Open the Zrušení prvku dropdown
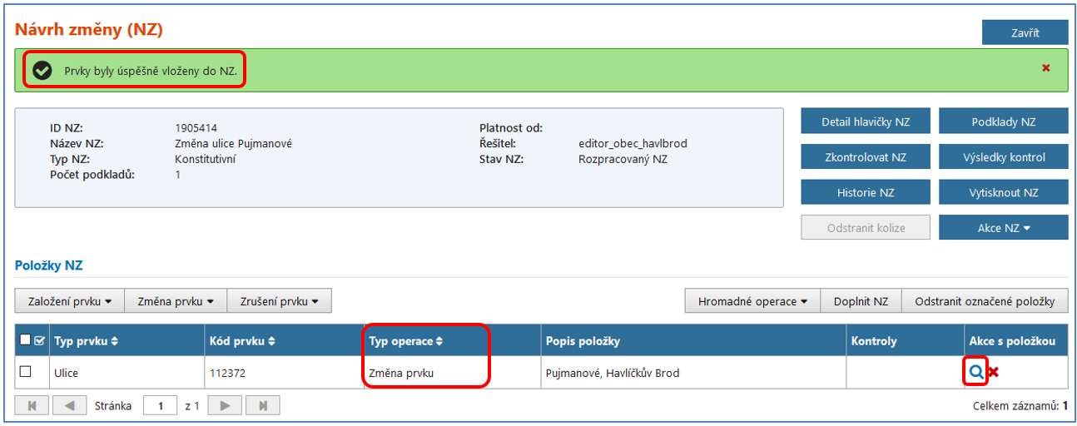 279,301
